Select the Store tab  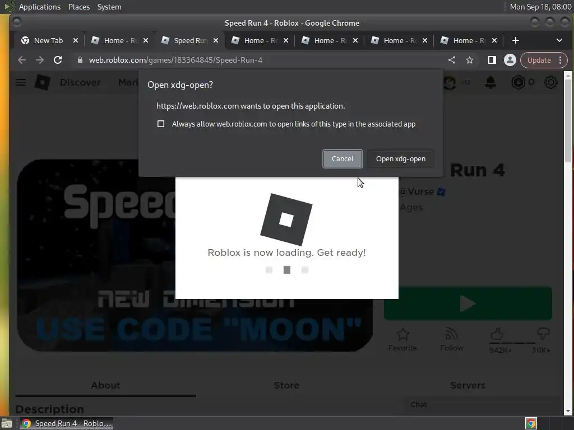pos(286,385)
